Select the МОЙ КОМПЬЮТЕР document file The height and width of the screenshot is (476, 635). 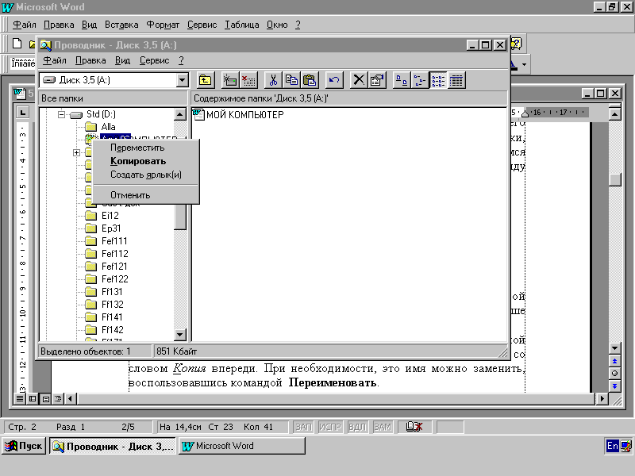click(x=239, y=114)
